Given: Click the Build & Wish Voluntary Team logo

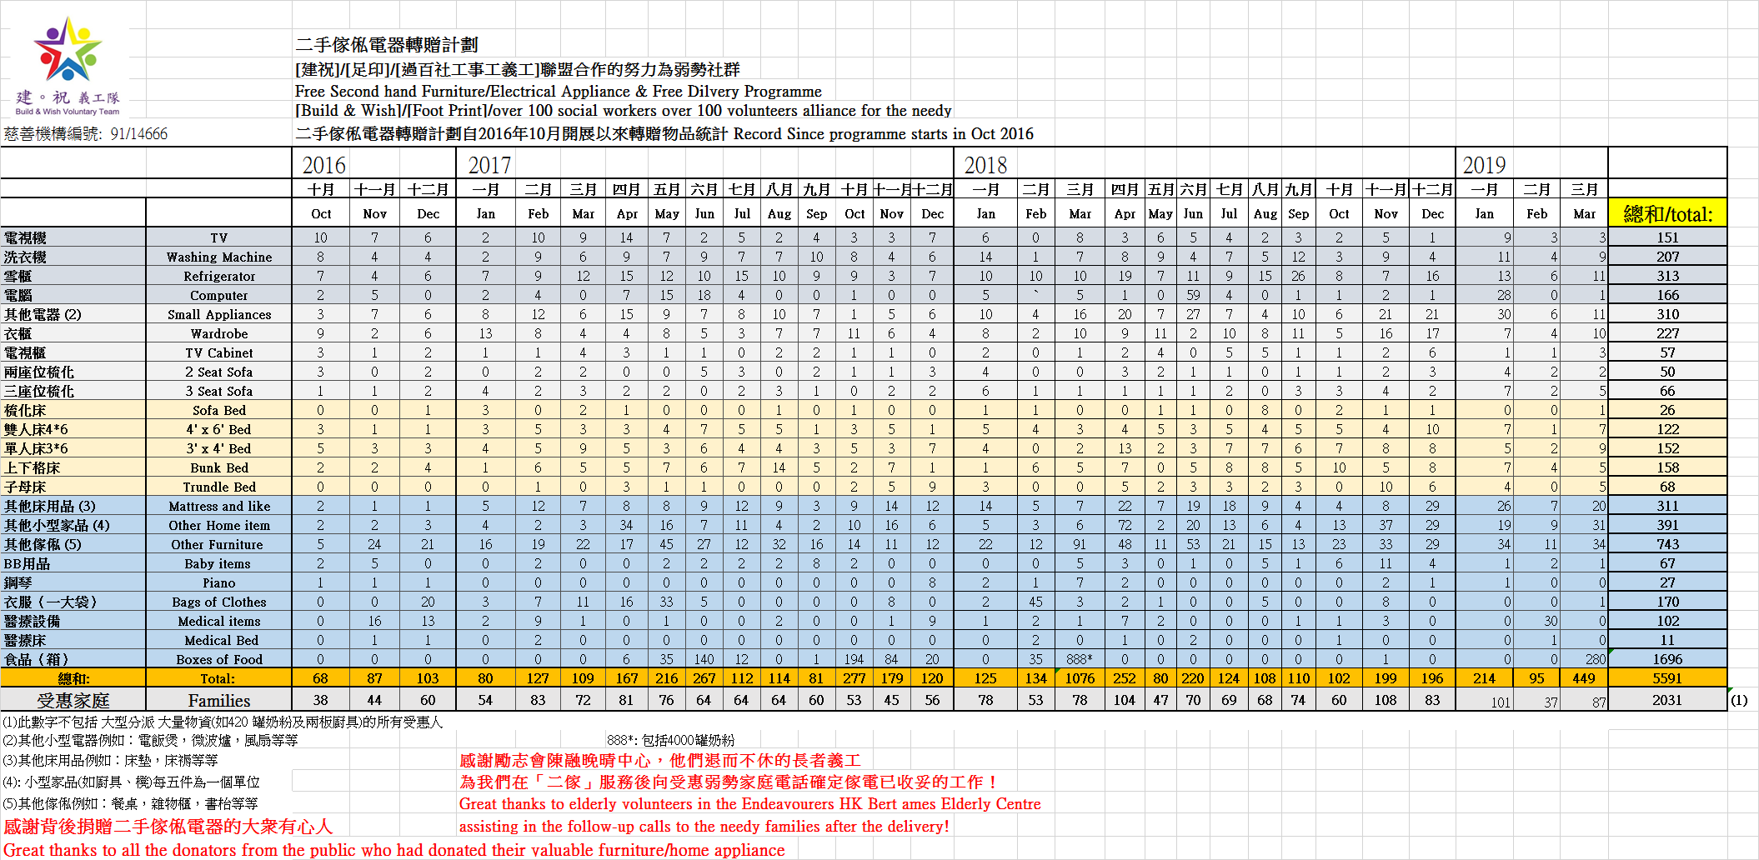Looking at the screenshot, I should [x=68, y=65].
